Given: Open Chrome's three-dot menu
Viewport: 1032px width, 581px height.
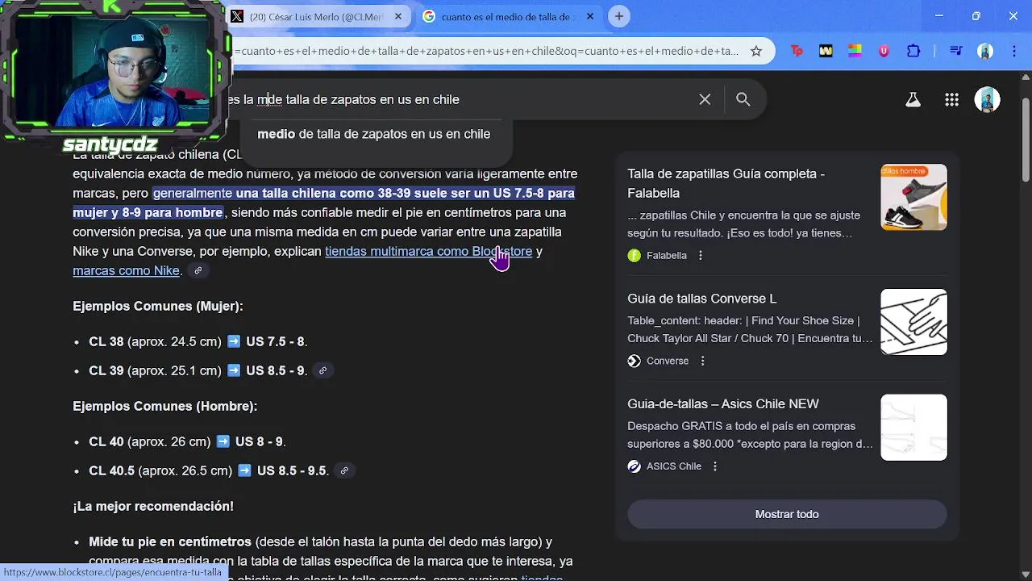Looking at the screenshot, I should (1013, 51).
